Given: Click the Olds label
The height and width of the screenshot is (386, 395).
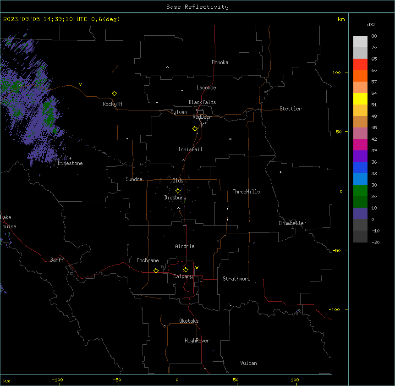Looking at the screenshot, I should pos(178,181).
